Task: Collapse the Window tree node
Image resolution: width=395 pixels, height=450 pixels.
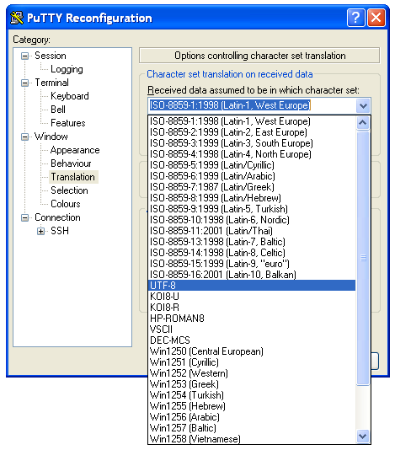Action: pos(25,137)
